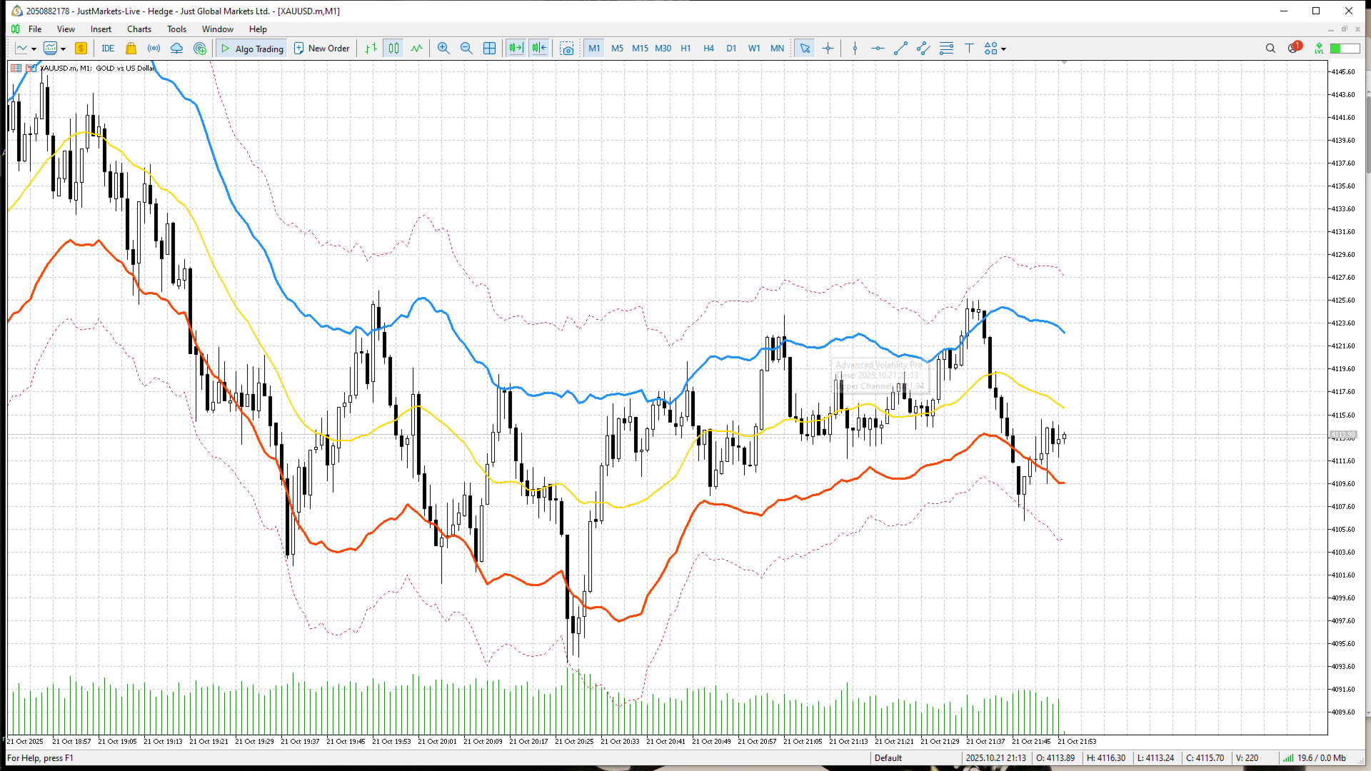This screenshot has height=771, width=1371.
Task: Take a chart screenshot with the camera icon
Action: pos(568,48)
